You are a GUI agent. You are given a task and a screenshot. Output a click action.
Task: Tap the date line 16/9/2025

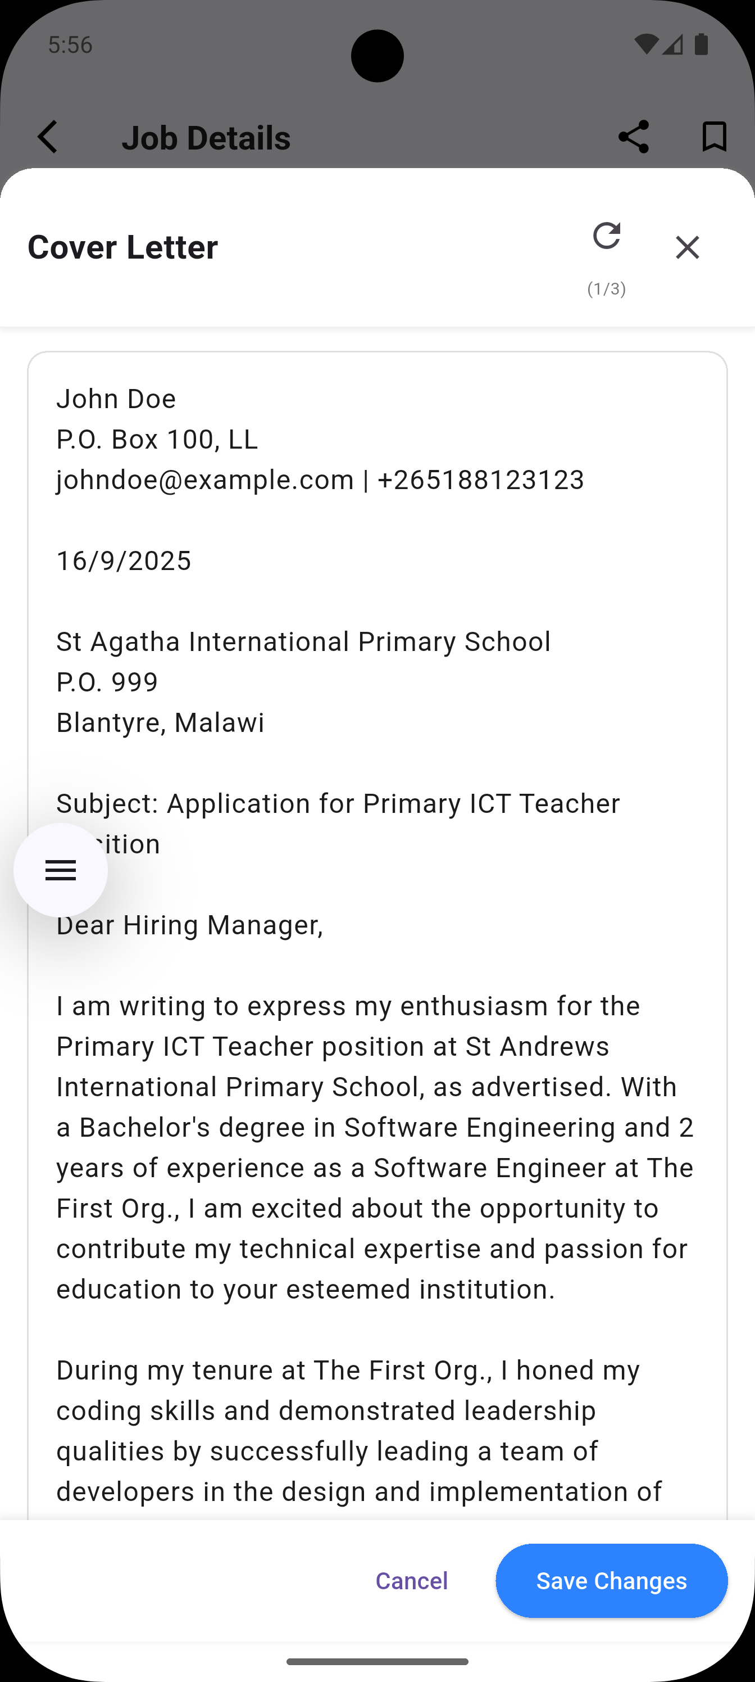pyautogui.click(x=124, y=559)
